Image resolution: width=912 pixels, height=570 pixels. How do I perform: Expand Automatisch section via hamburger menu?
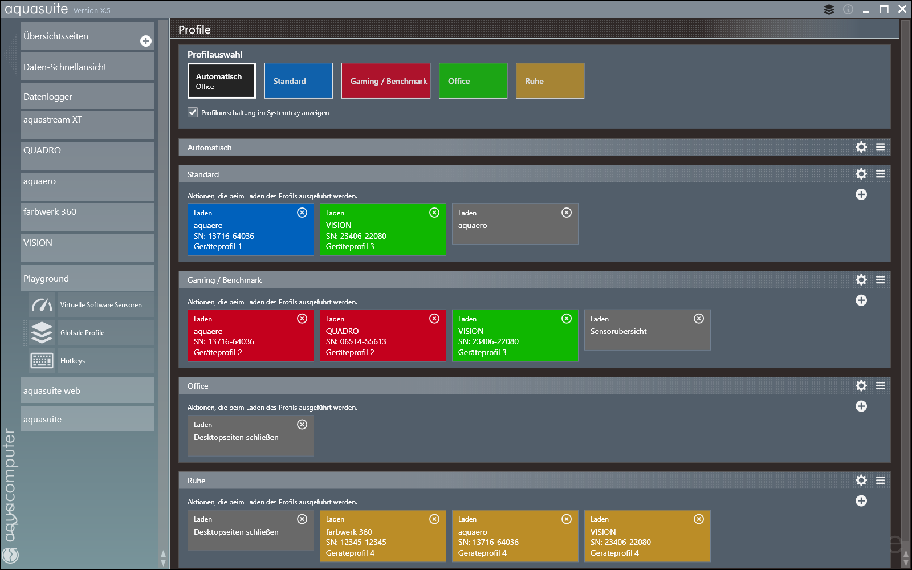pos(881,147)
